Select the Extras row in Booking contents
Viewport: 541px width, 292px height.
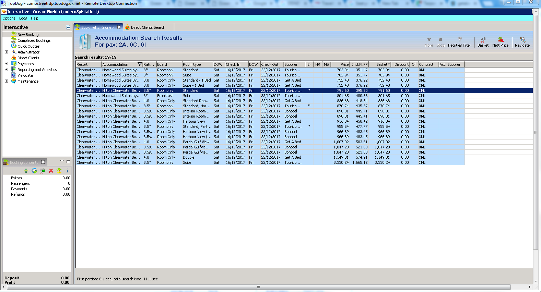click(37, 178)
